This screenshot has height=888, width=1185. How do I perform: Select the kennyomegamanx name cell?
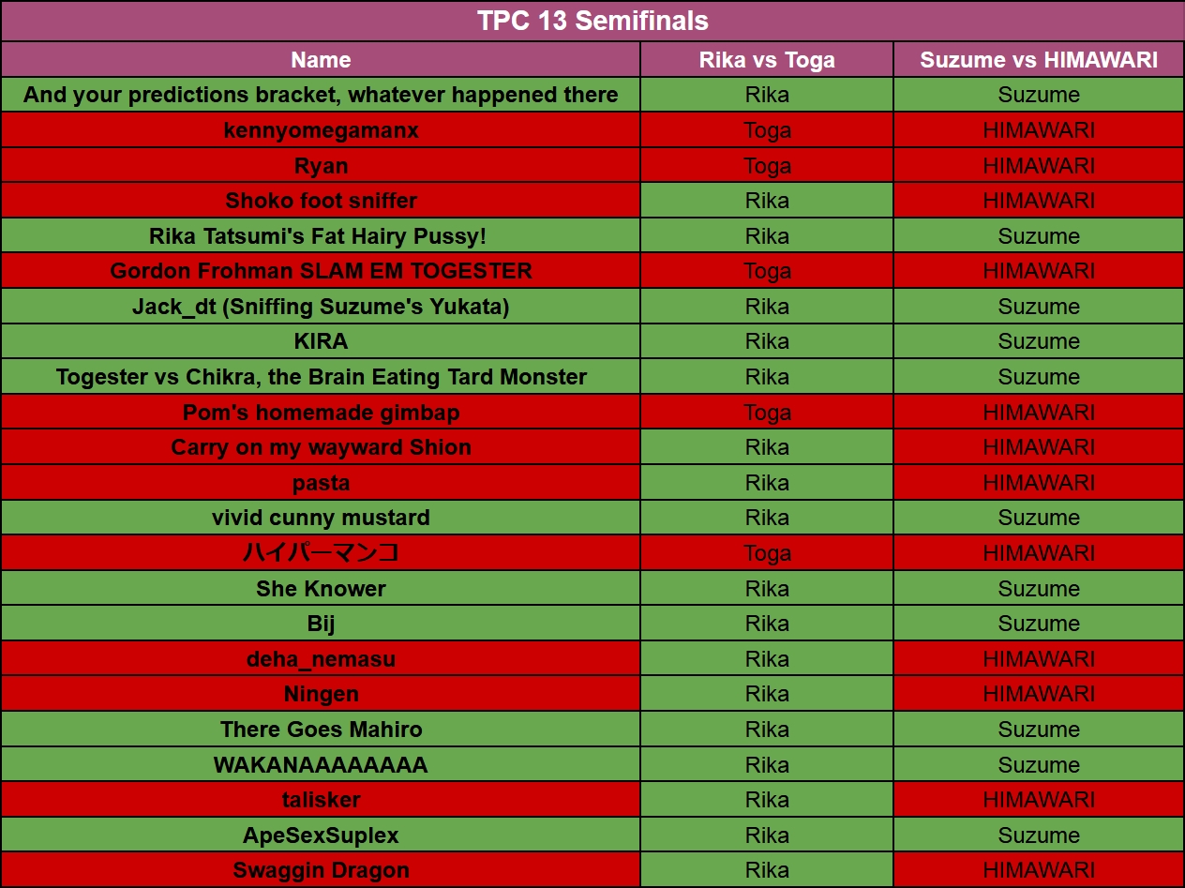click(321, 130)
